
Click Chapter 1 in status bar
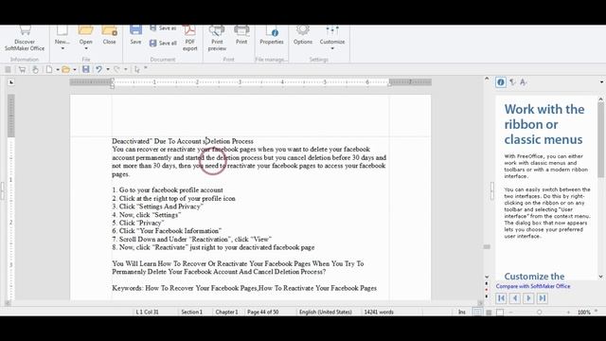pyautogui.click(x=227, y=312)
